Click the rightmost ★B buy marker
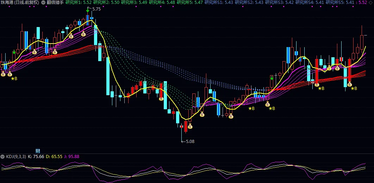The width and height of the screenshot is (374, 183). point(354,88)
